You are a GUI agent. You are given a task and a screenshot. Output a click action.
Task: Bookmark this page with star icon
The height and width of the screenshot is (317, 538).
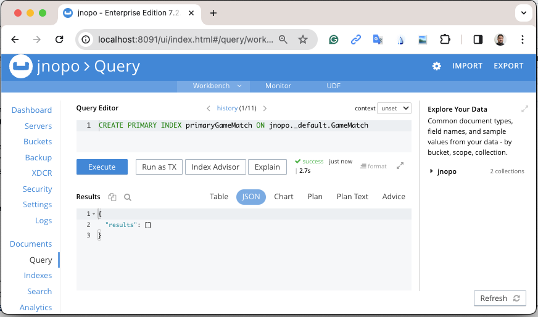click(302, 39)
